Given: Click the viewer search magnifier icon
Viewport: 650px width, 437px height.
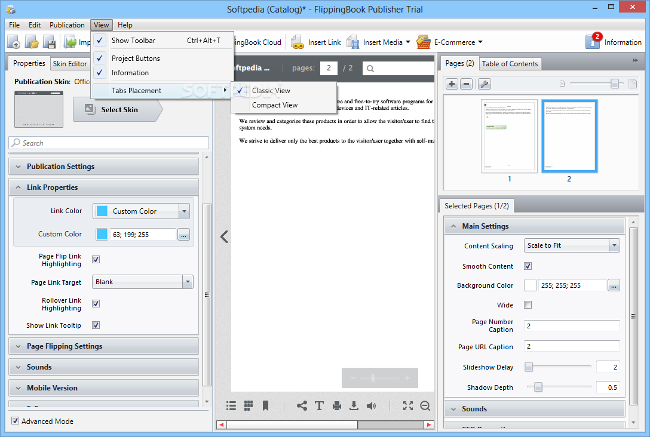Looking at the screenshot, I should coord(370,69).
